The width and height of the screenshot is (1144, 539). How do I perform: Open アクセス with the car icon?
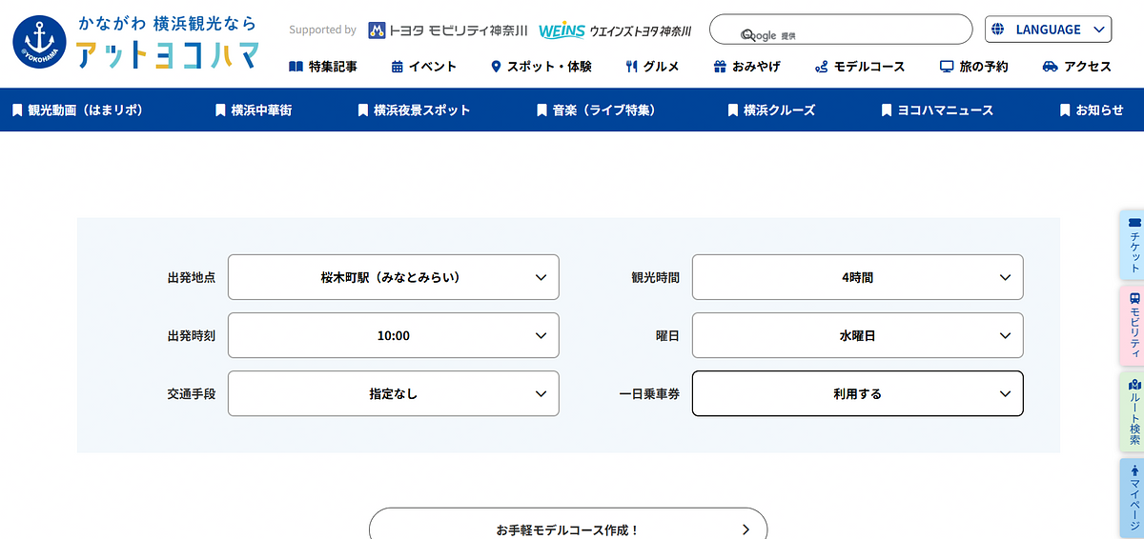1076,67
